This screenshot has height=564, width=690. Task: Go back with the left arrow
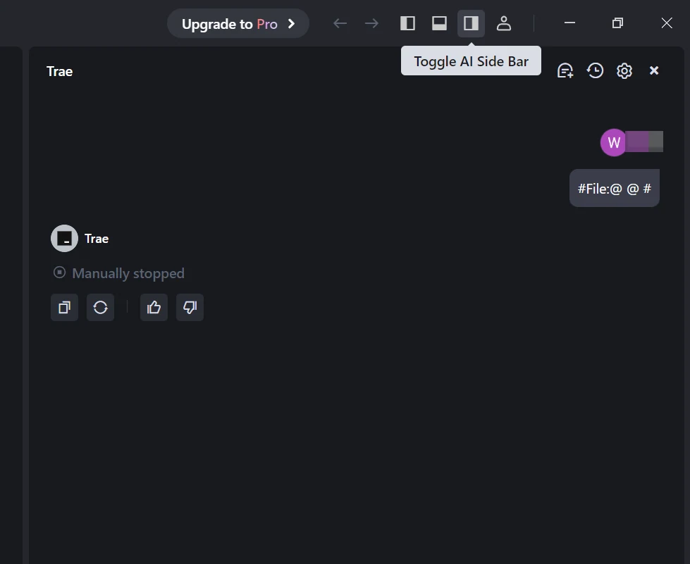point(340,23)
